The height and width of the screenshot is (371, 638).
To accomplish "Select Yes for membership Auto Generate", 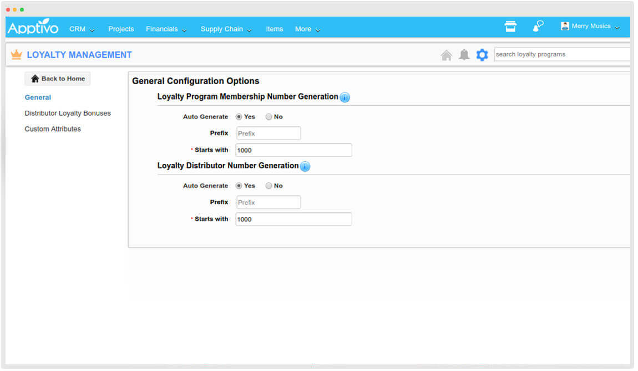I will (239, 117).
